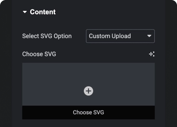The height and width of the screenshot is (127, 177).
Task: Click the Choose SVG field label
Action: coord(39,54)
